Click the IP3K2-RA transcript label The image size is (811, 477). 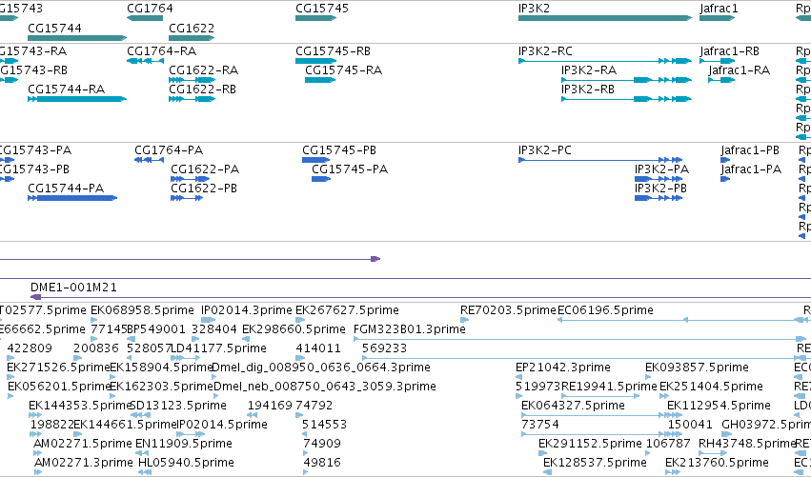[589, 70]
